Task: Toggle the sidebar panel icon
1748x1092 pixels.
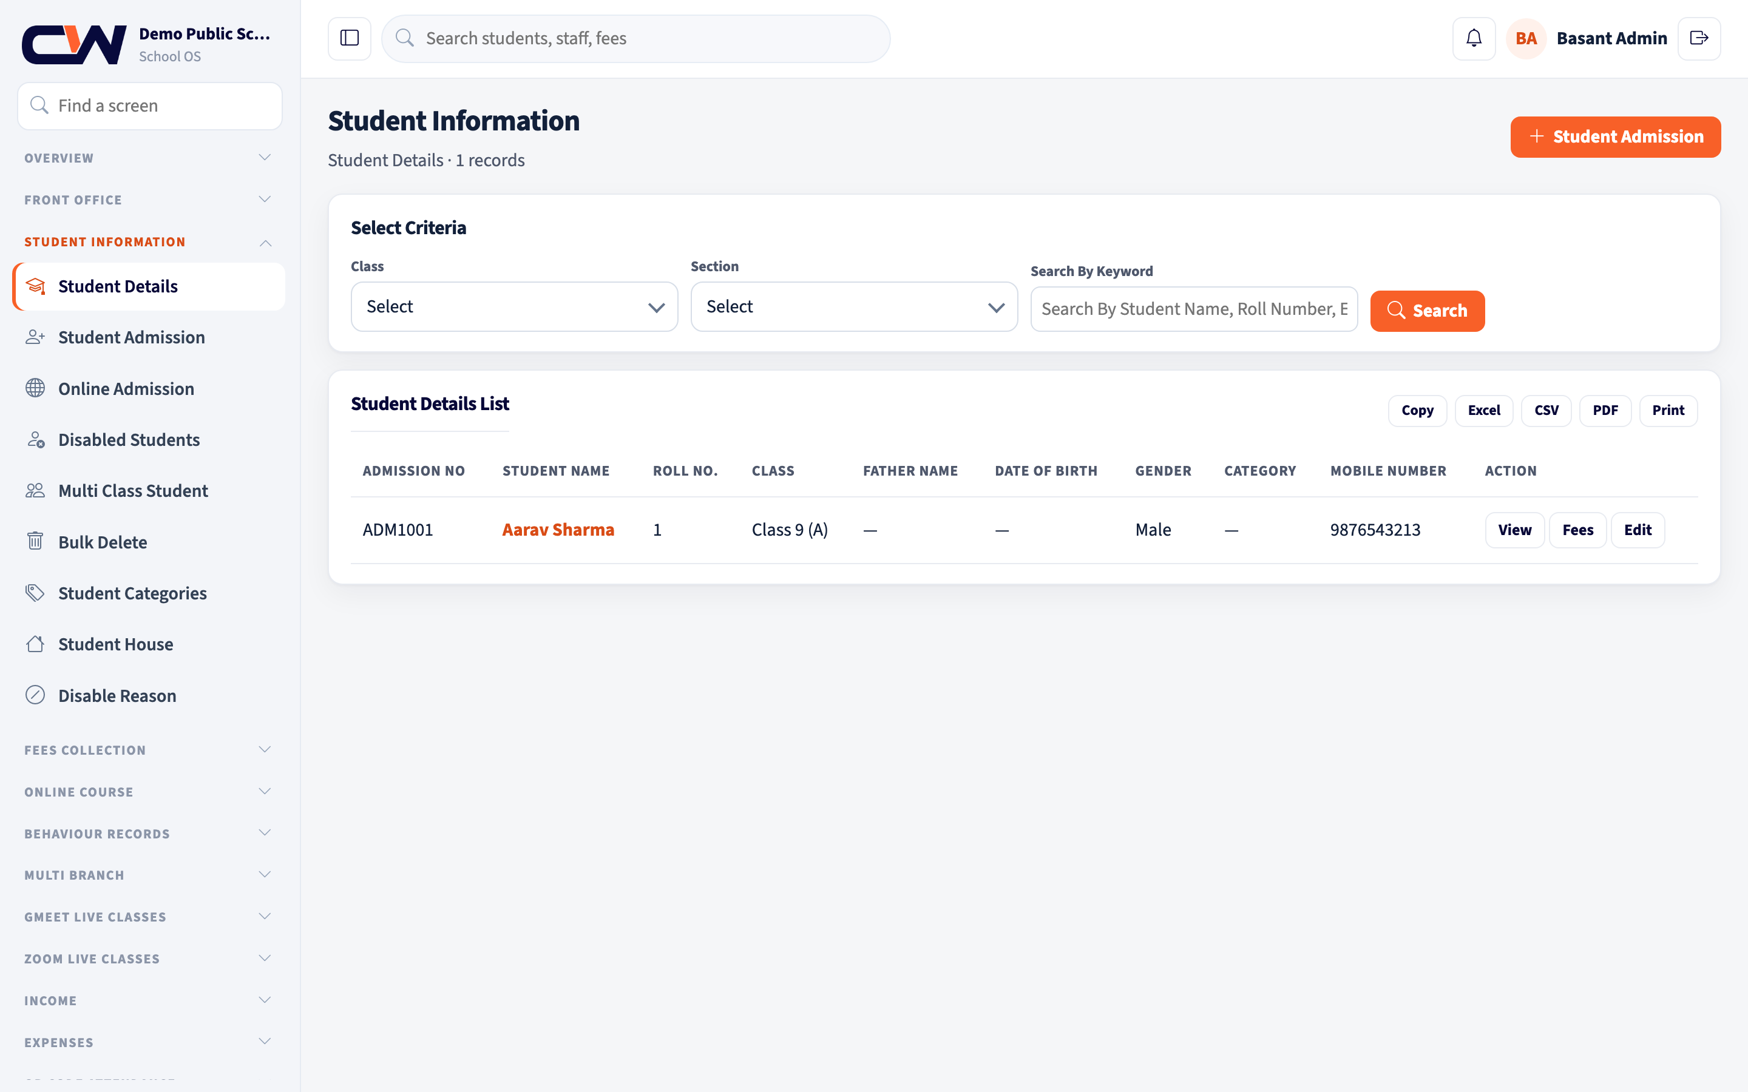Action: [x=350, y=38]
